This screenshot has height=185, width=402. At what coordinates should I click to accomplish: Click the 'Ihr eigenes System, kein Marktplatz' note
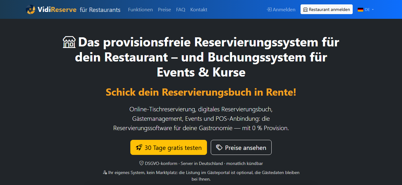click(x=201, y=176)
